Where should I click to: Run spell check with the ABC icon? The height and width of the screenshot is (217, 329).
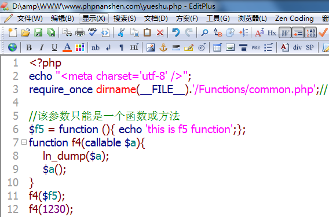93,32
